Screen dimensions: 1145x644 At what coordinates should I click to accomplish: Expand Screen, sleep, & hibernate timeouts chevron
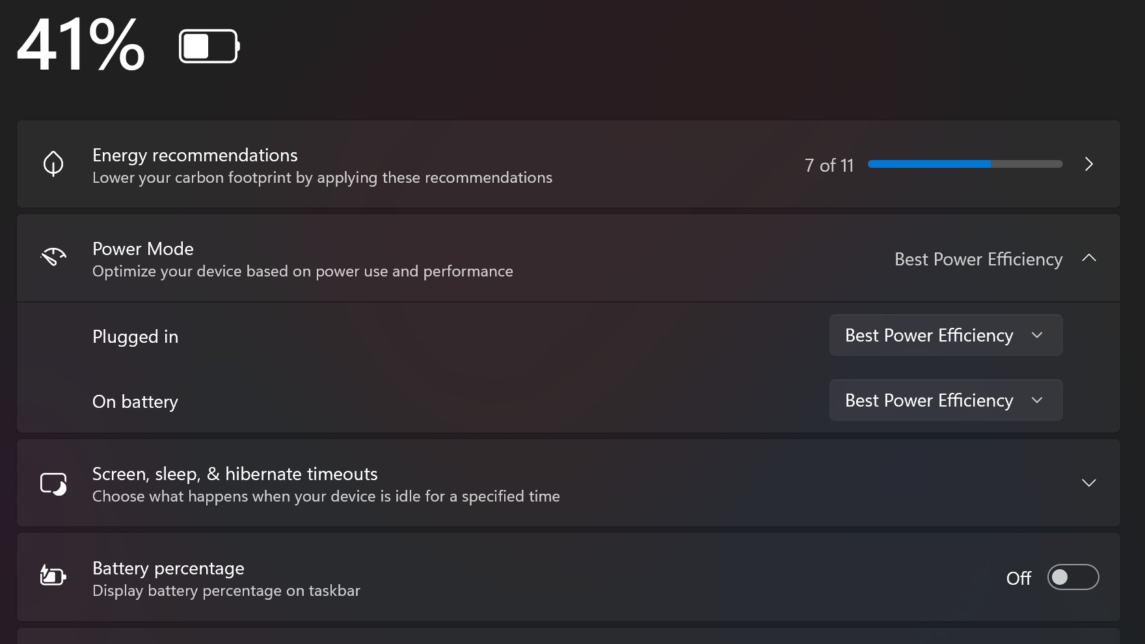coord(1088,483)
